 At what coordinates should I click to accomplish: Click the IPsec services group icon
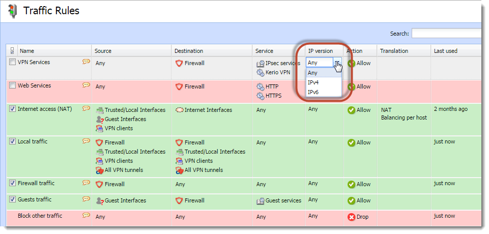pos(261,64)
